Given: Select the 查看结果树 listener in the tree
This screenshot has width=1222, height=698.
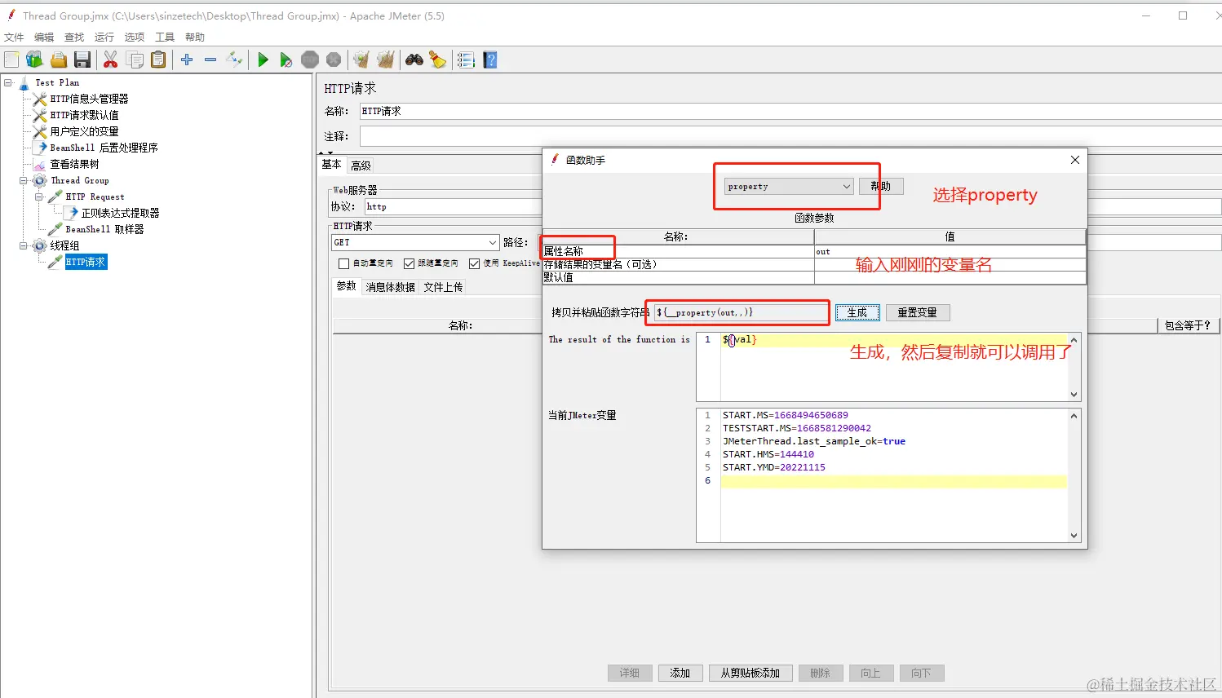Looking at the screenshot, I should coord(74,164).
